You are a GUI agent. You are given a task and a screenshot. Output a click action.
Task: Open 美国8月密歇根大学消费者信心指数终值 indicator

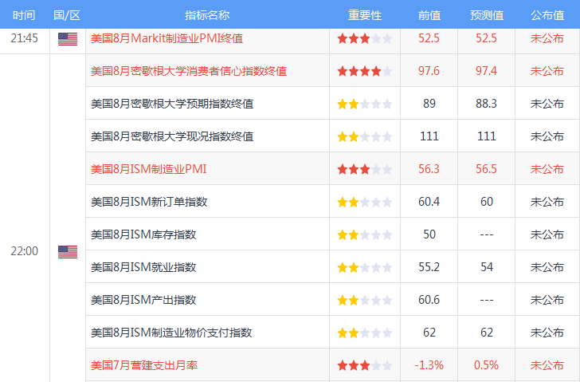point(189,71)
